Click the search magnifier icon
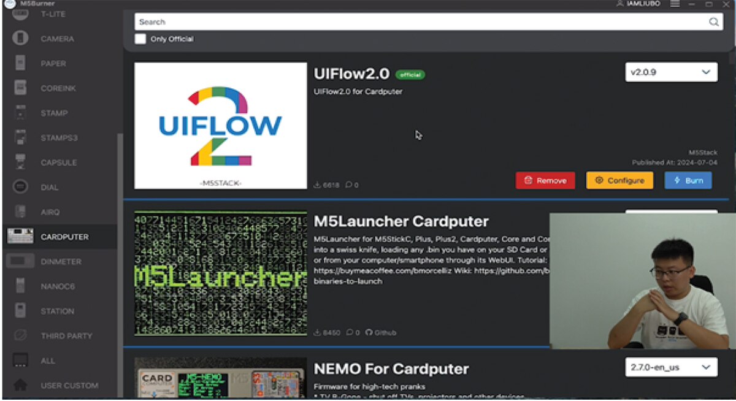The width and height of the screenshot is (736, 401). (714, 22)
